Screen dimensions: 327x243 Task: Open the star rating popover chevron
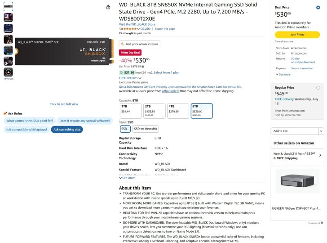click(138, 29)
